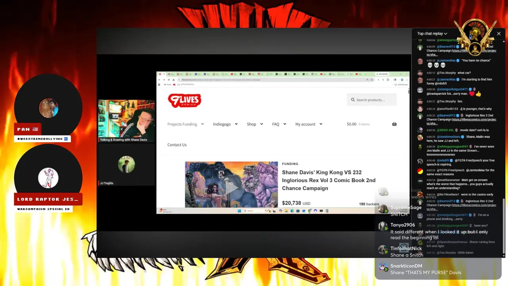This screenshot has height=286, width=508.
Task: Click the Gmail bookmark in the bookmarks bar
Action: pyautogui.click(x=168, y=84)
